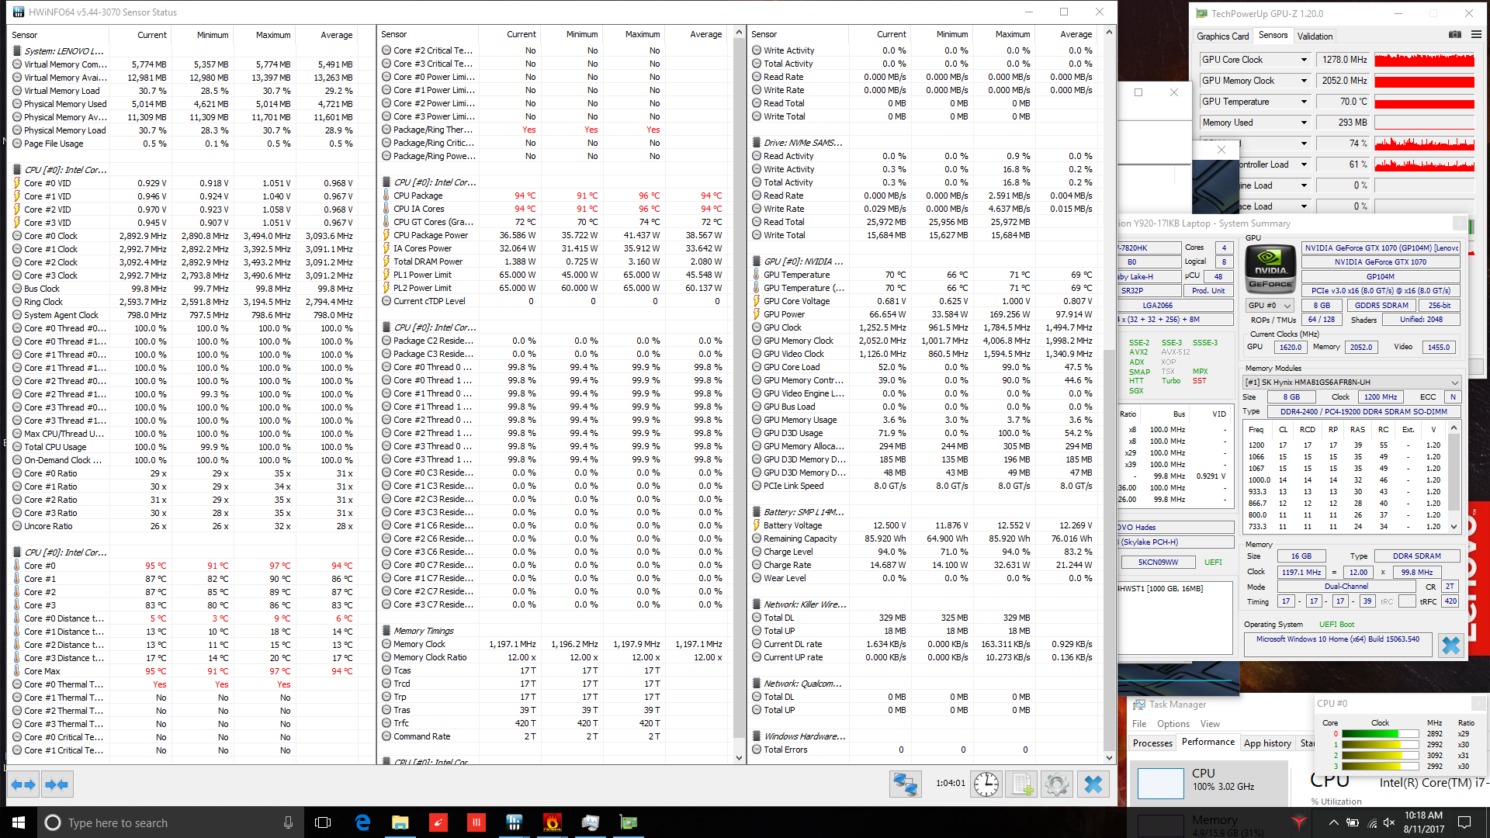Click the log file with plus icon
The width and height of the screenshot is (1490, 838).
[1022, 784]
